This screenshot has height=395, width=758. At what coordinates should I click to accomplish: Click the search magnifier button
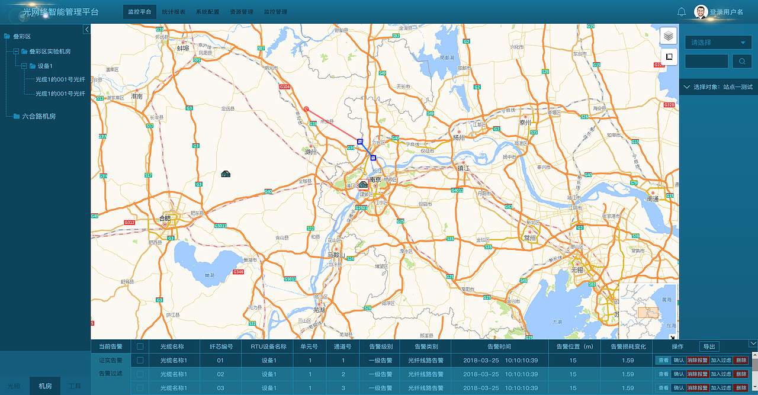742,61
